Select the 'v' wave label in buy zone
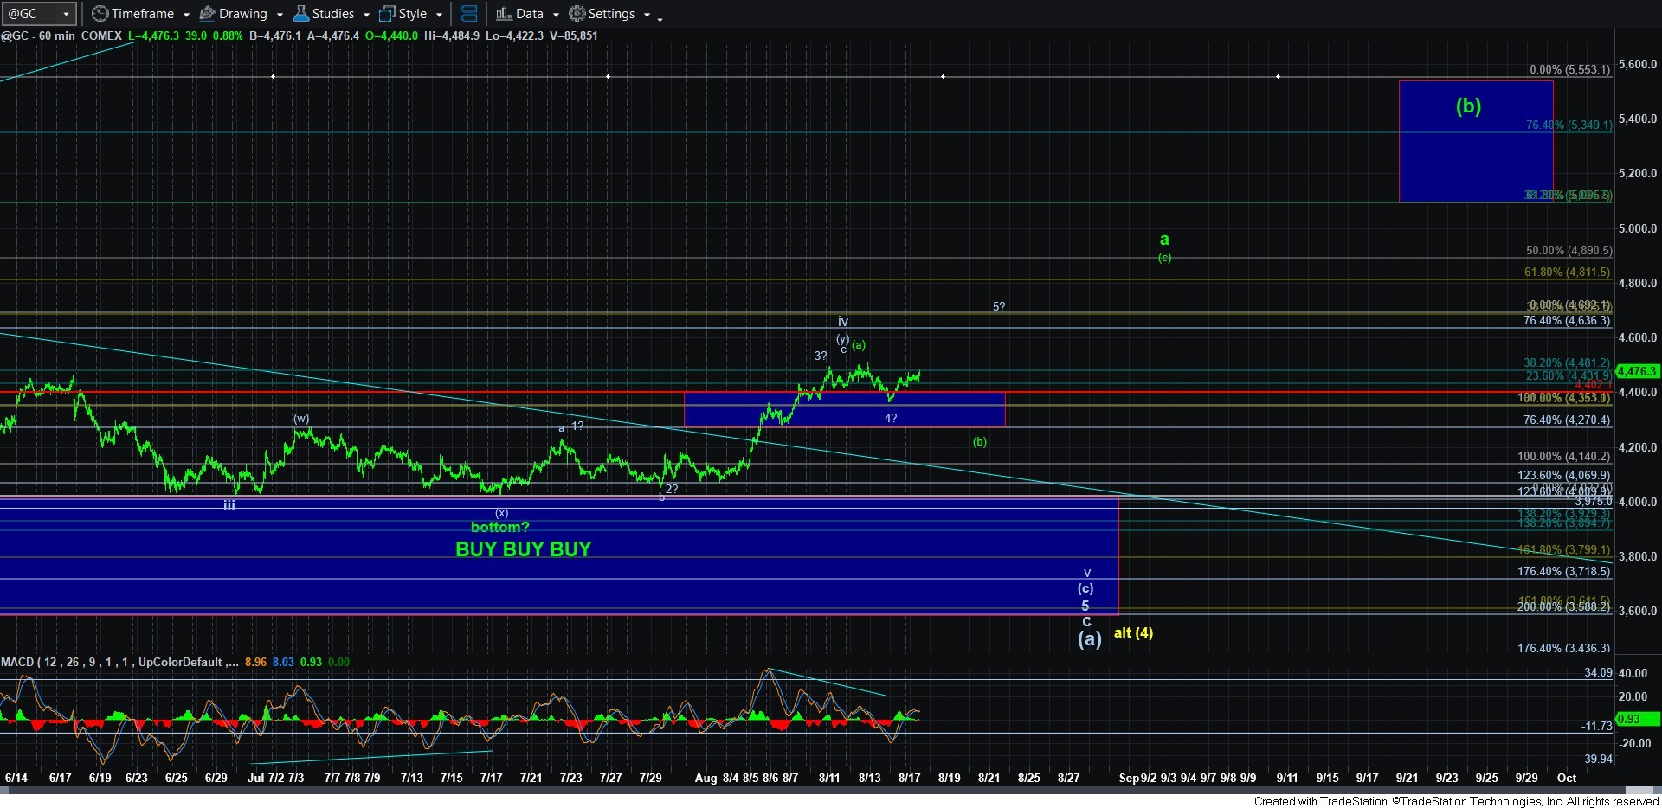This screenshot has width=1662, height=808. 1087,573
